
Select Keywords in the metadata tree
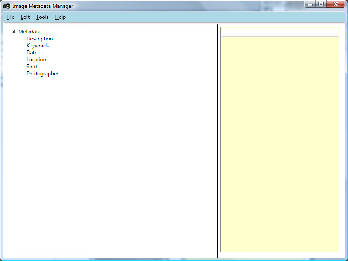pyautogui.click(x=38, y=46)
